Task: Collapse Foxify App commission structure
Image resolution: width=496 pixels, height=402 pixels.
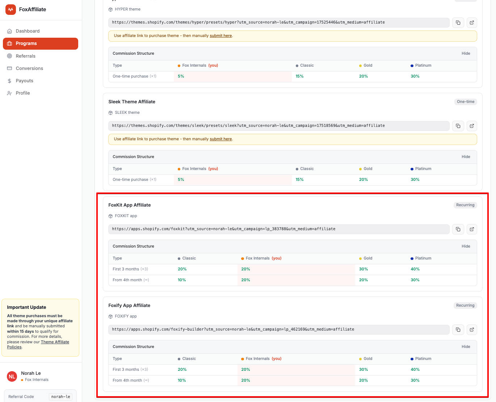Action: pos(466,347)
